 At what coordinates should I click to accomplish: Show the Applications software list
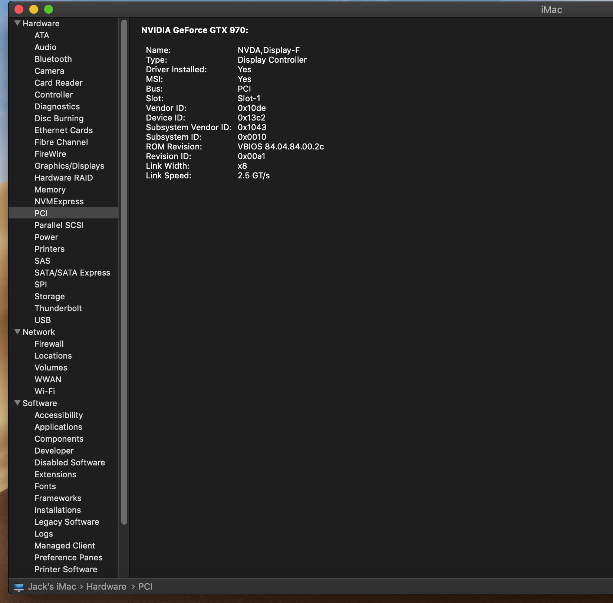point(58,427)
